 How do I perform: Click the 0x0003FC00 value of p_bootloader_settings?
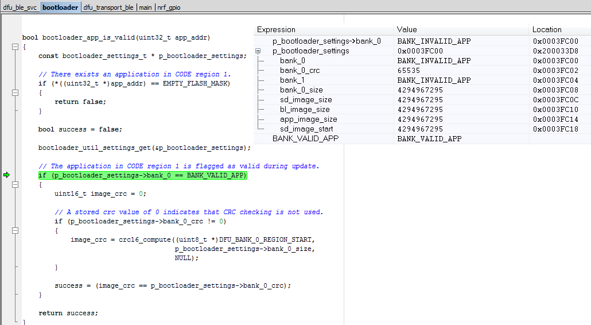(420, 51)
